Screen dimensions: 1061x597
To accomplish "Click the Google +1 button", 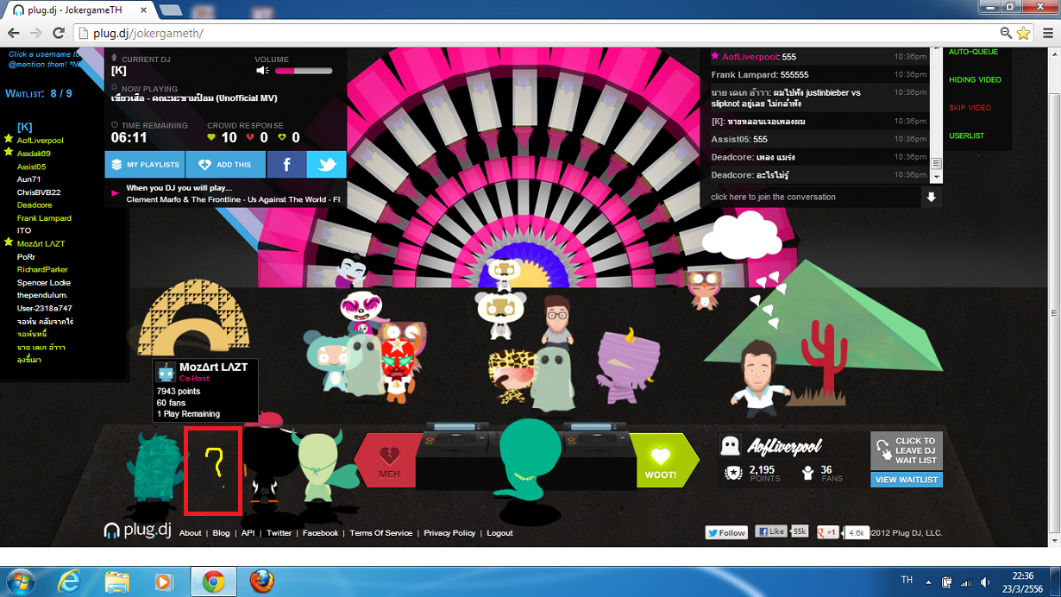I will (828, 532).
